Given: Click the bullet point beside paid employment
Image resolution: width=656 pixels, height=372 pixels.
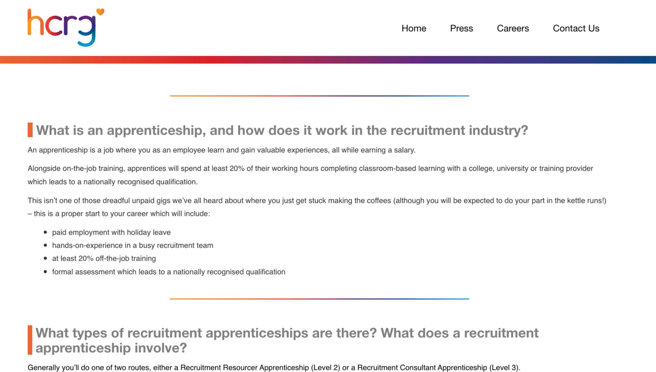Looking at the screenshot, I should coord(45,232).
